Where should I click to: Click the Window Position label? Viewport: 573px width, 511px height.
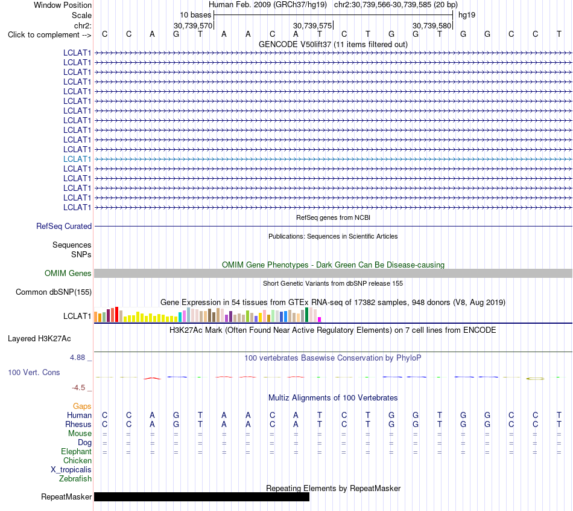click(63, 5)
